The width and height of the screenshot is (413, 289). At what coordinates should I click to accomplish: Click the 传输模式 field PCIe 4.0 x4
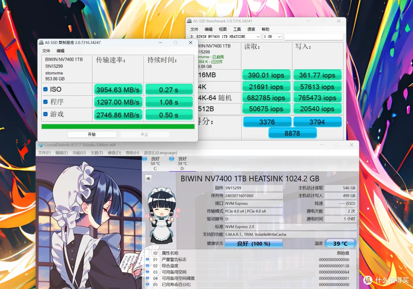pos(254,211)
